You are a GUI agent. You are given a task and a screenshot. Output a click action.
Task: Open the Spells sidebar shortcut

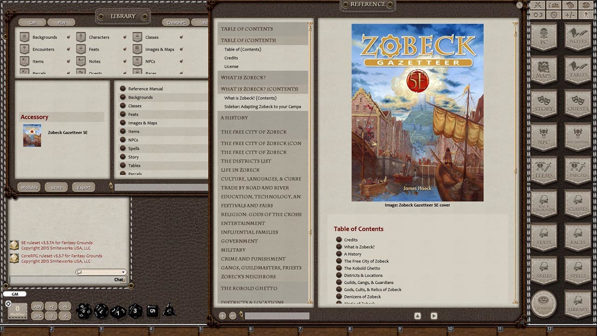(578, 271)
